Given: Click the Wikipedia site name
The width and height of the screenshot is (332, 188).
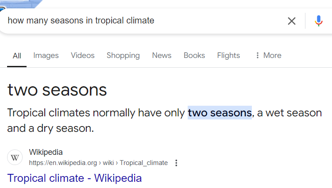Looking at the screenshot, I should [46, 153].
